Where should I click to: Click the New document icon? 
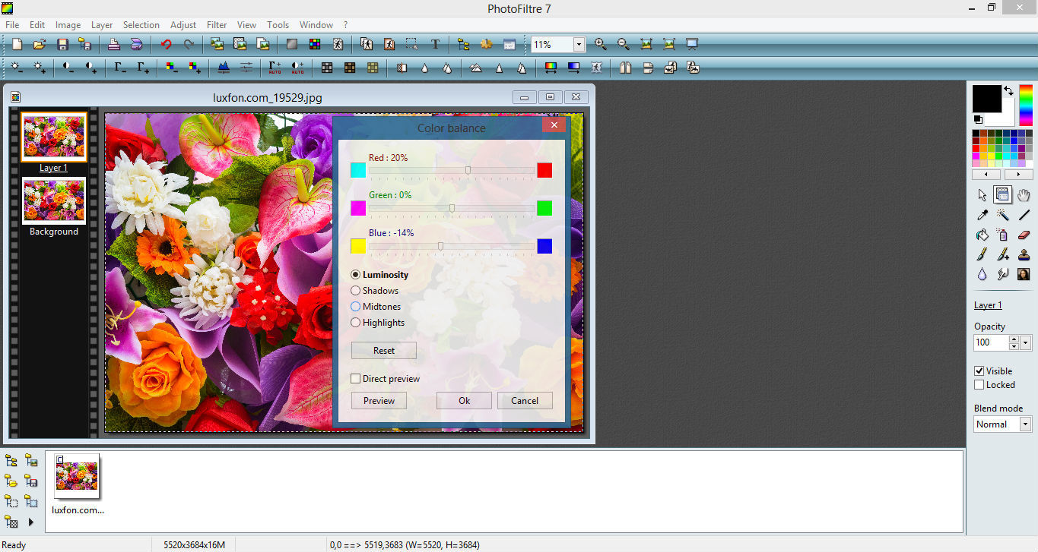[x=17, y=45]
